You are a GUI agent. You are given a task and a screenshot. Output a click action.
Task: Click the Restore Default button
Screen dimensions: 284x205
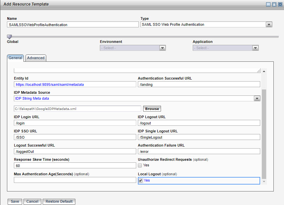(x=59, y=201)
